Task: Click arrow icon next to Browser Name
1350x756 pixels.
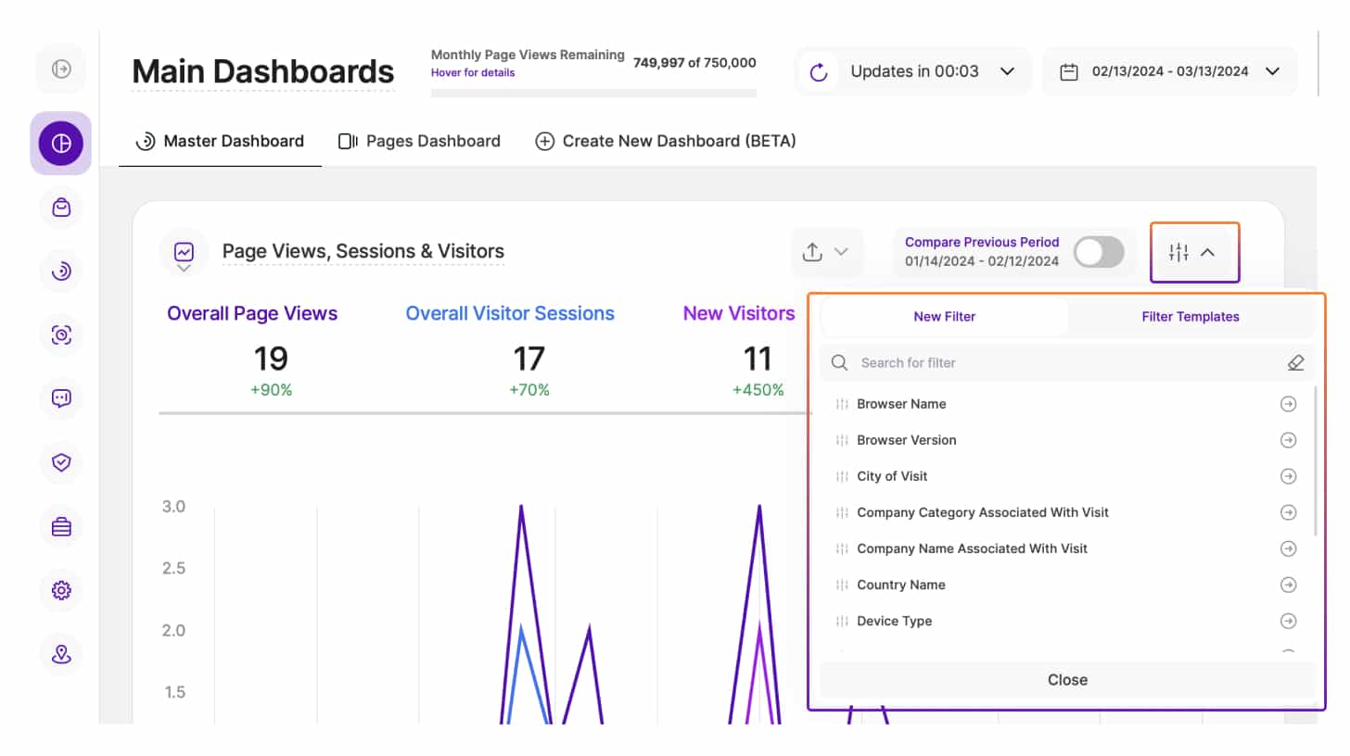Action: click(x=1288, y=404)
